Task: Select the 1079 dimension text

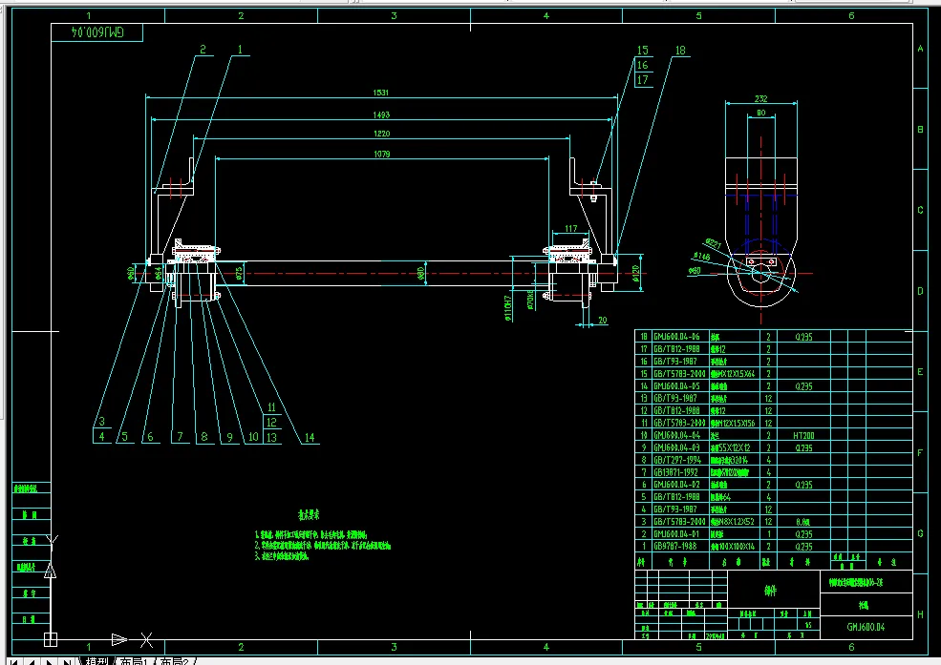Action: [382, 154]
